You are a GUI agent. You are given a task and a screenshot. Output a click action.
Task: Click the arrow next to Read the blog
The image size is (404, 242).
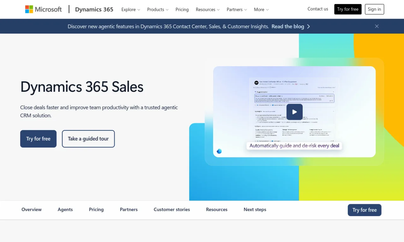(308, 26)
